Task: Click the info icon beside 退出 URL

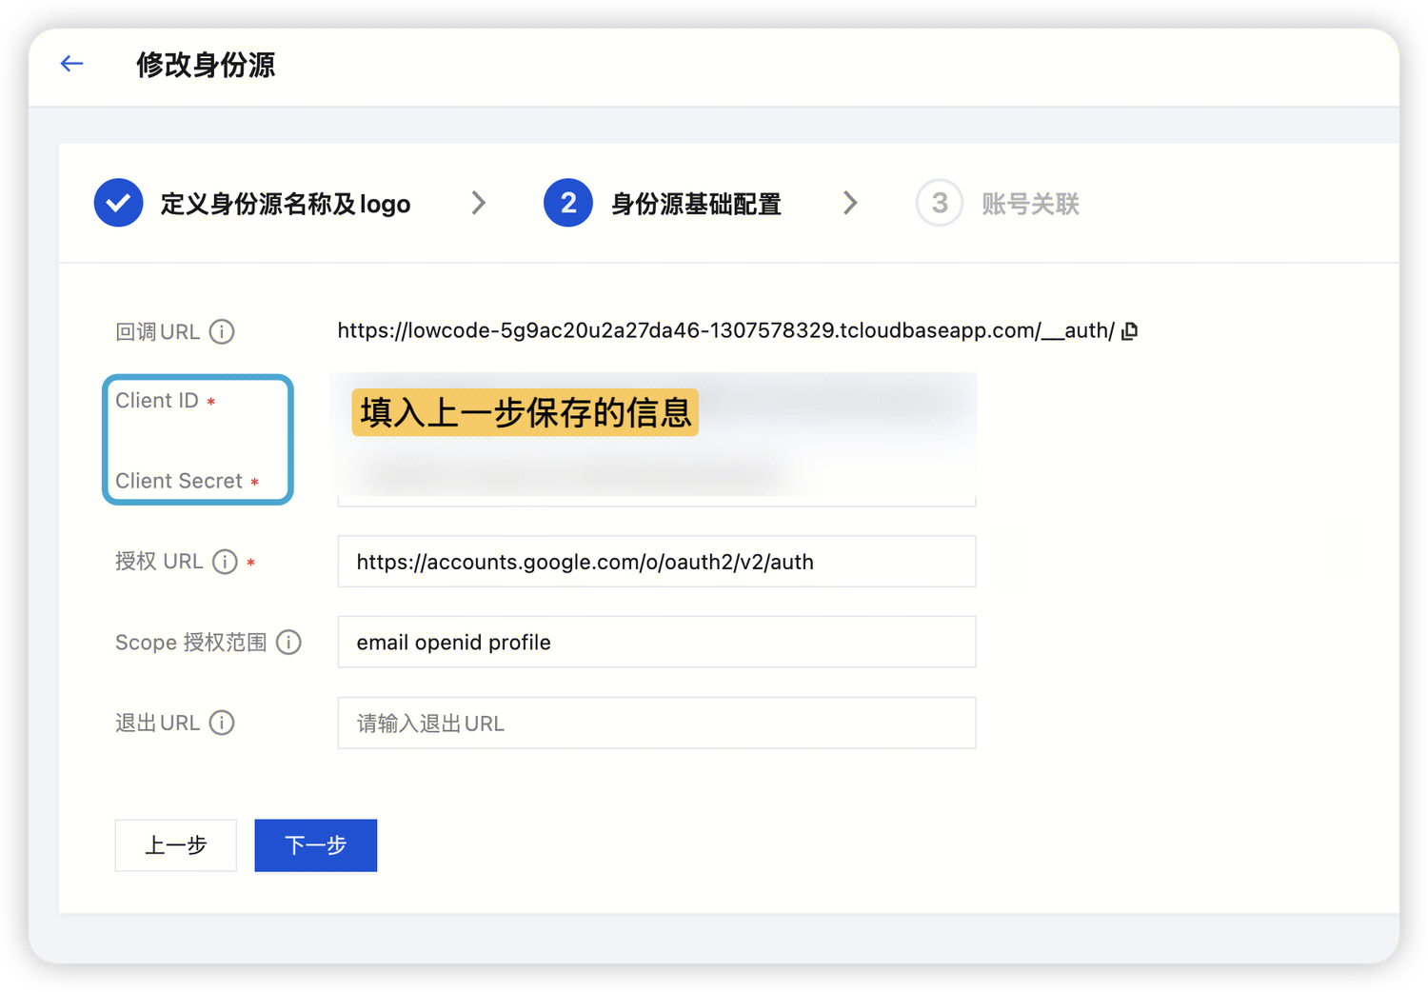Action: pyautogui.click(x=222, y=723)
